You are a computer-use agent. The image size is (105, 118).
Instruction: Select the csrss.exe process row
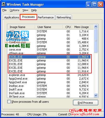[49, 50]
